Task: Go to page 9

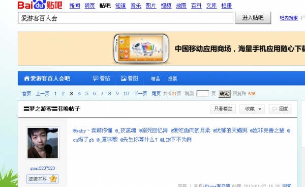Action: point(117,94)
